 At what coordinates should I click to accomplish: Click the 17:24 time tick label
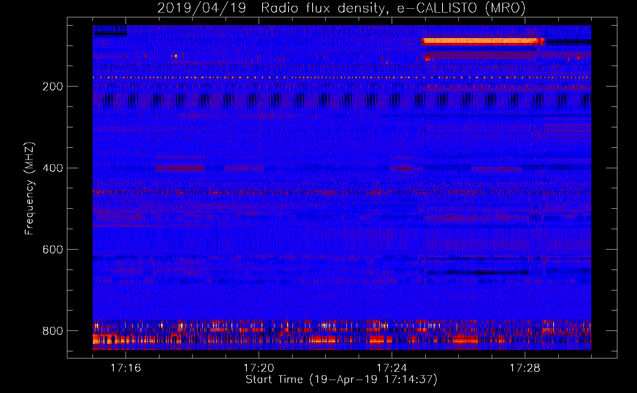click(x=392, y=368)
